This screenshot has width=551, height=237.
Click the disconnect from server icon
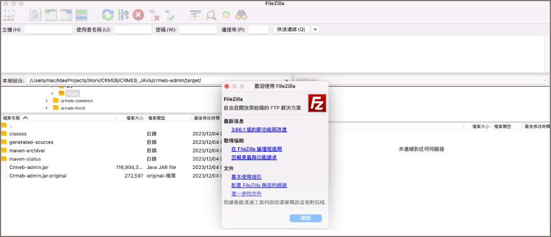[x=154, y=14]
